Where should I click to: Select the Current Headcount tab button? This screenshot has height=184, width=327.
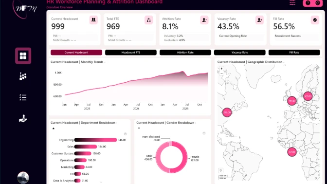pyautogui.click(x=76, y=53)
